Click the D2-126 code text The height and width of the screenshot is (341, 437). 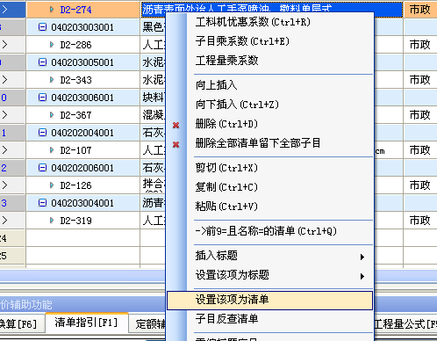coord(75,185)
